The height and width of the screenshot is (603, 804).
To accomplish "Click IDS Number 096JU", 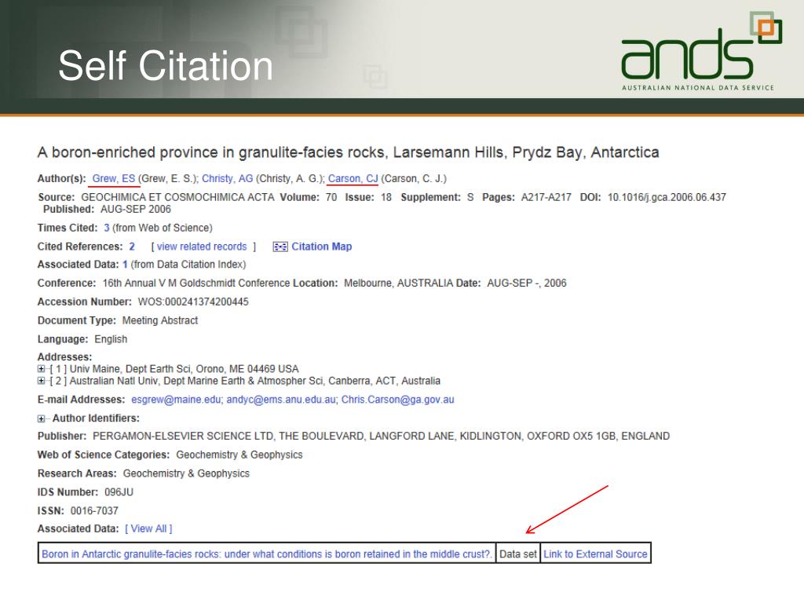I will (x=119, y=492).
